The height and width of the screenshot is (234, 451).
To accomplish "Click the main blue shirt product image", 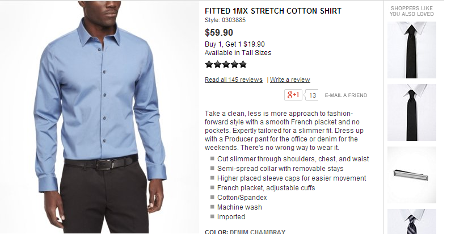I will click(99, 117).
